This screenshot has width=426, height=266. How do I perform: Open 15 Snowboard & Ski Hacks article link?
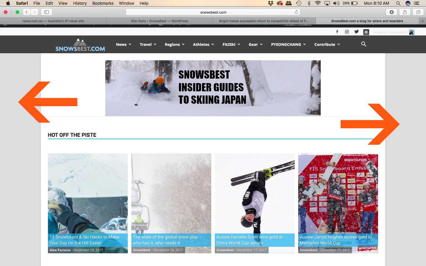(x=84, y=240)
